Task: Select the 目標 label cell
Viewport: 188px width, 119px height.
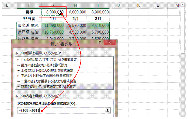Action: 29,12
